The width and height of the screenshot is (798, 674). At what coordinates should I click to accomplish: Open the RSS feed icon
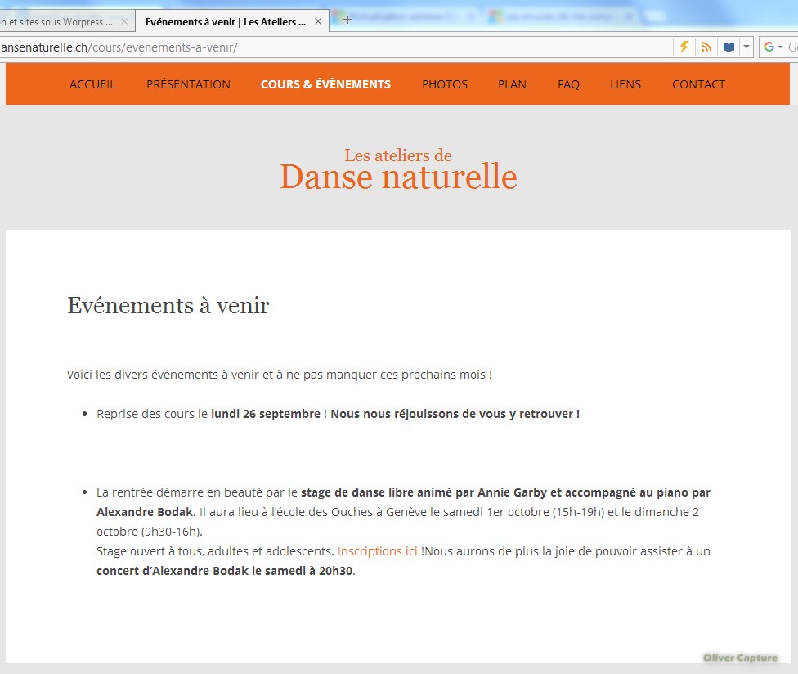tap(706, 47)
